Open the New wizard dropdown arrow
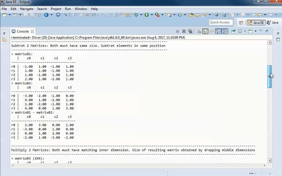The height and width of the screenshot is (176, 282). 9,15
